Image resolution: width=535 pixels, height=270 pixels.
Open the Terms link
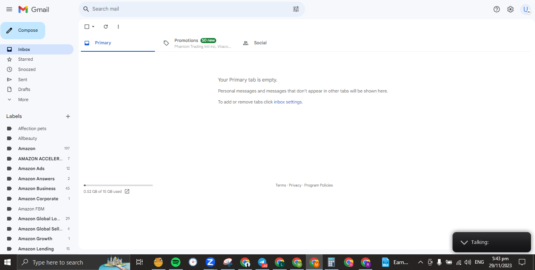(x=281, y=185)
